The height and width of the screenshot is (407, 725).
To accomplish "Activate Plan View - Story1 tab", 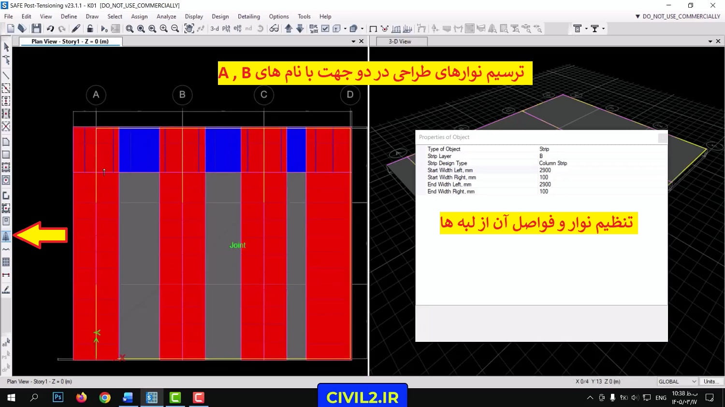I will 70,42.
